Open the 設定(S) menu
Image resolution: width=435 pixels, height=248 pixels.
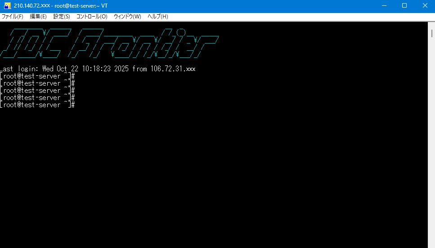[62, 17]
